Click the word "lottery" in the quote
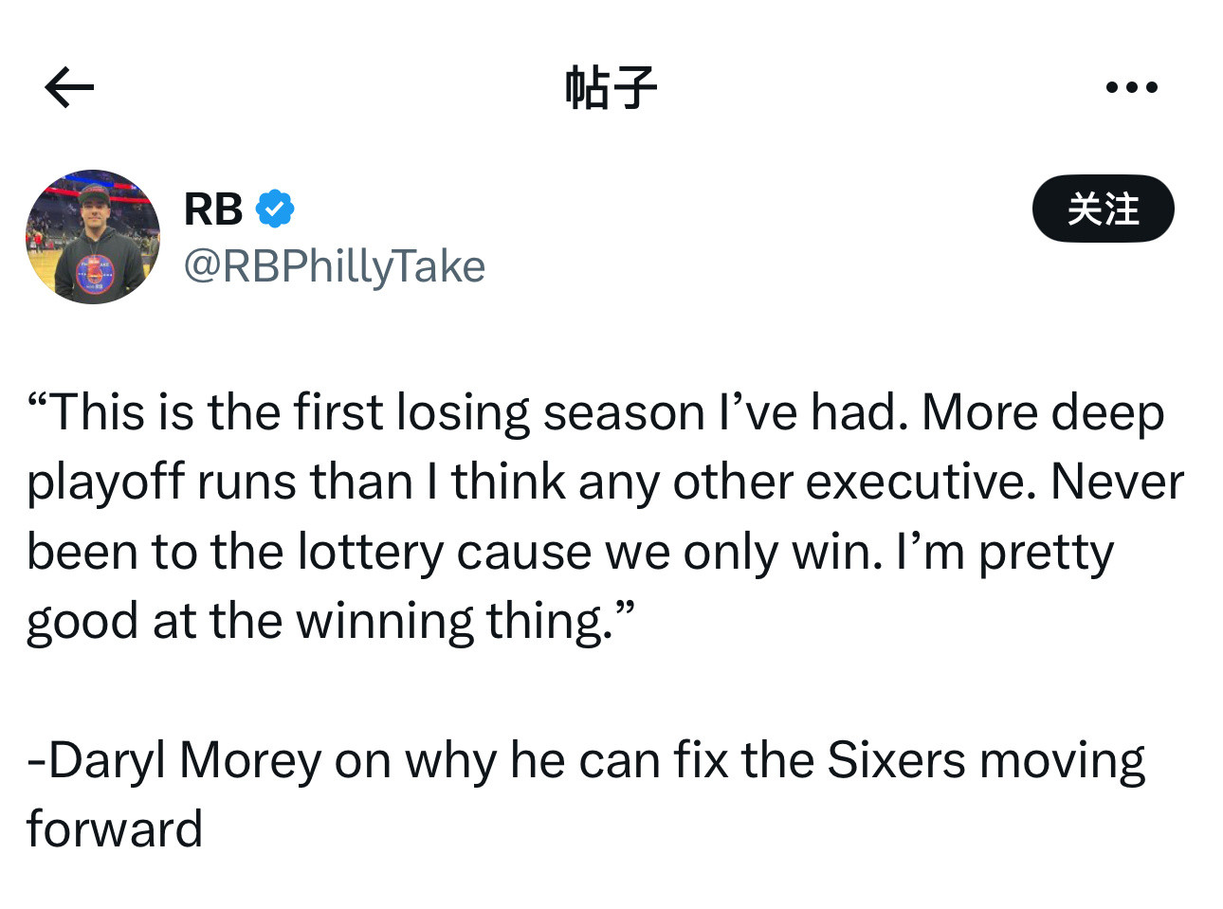The width and height of the screenshot is (1223, 909). [370, 552]
